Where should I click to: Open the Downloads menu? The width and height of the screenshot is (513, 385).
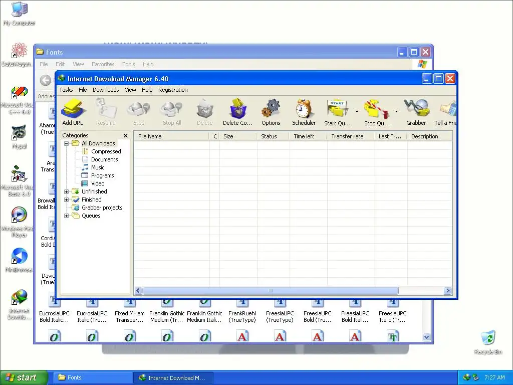(x=106, y=90)
